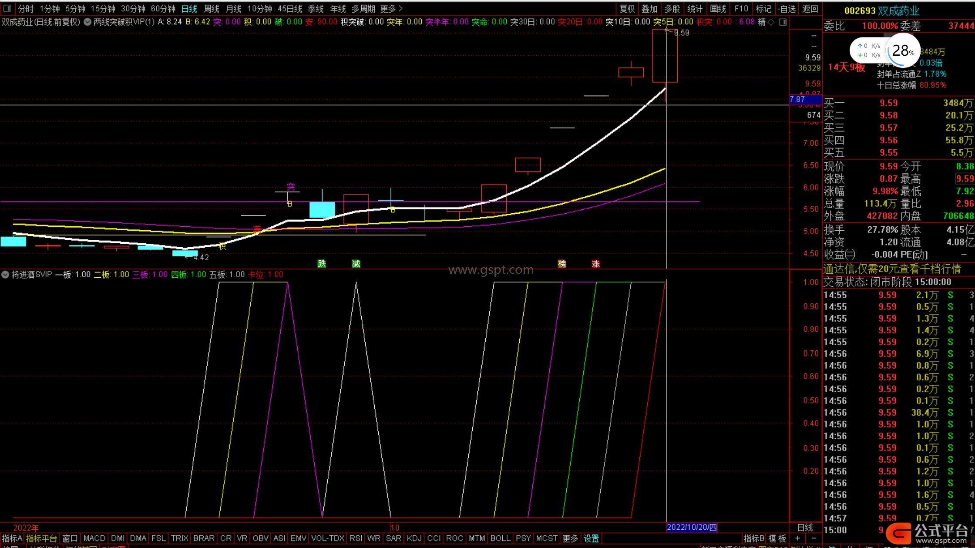
Task: Click the plus zoom-in button
Action: click(797, 538)
